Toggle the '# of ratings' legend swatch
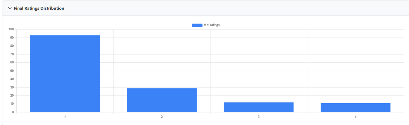 [197, 25]
